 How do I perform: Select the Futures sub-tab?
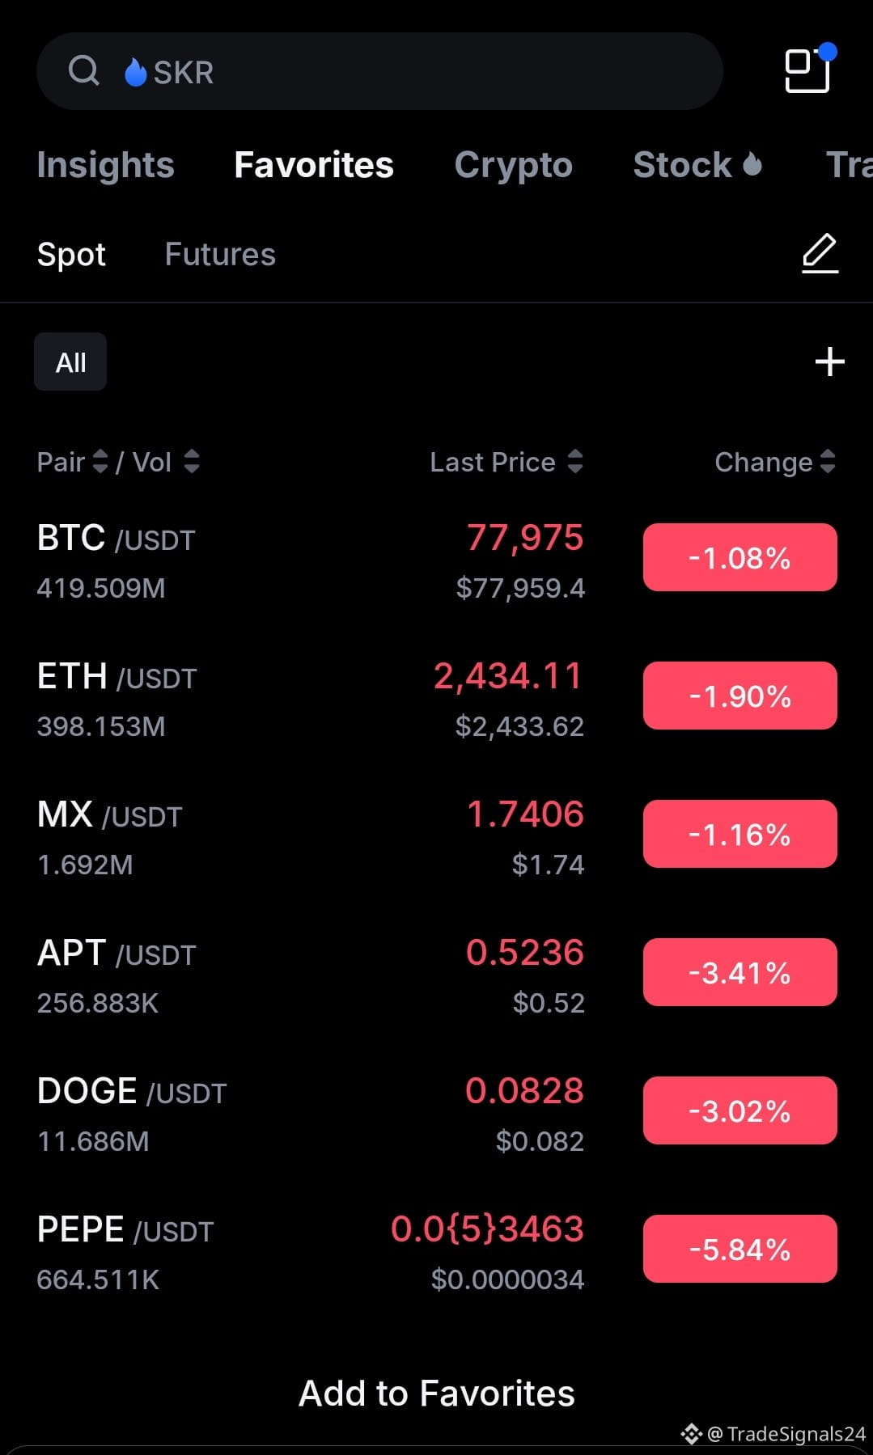[x=220, y=254]
